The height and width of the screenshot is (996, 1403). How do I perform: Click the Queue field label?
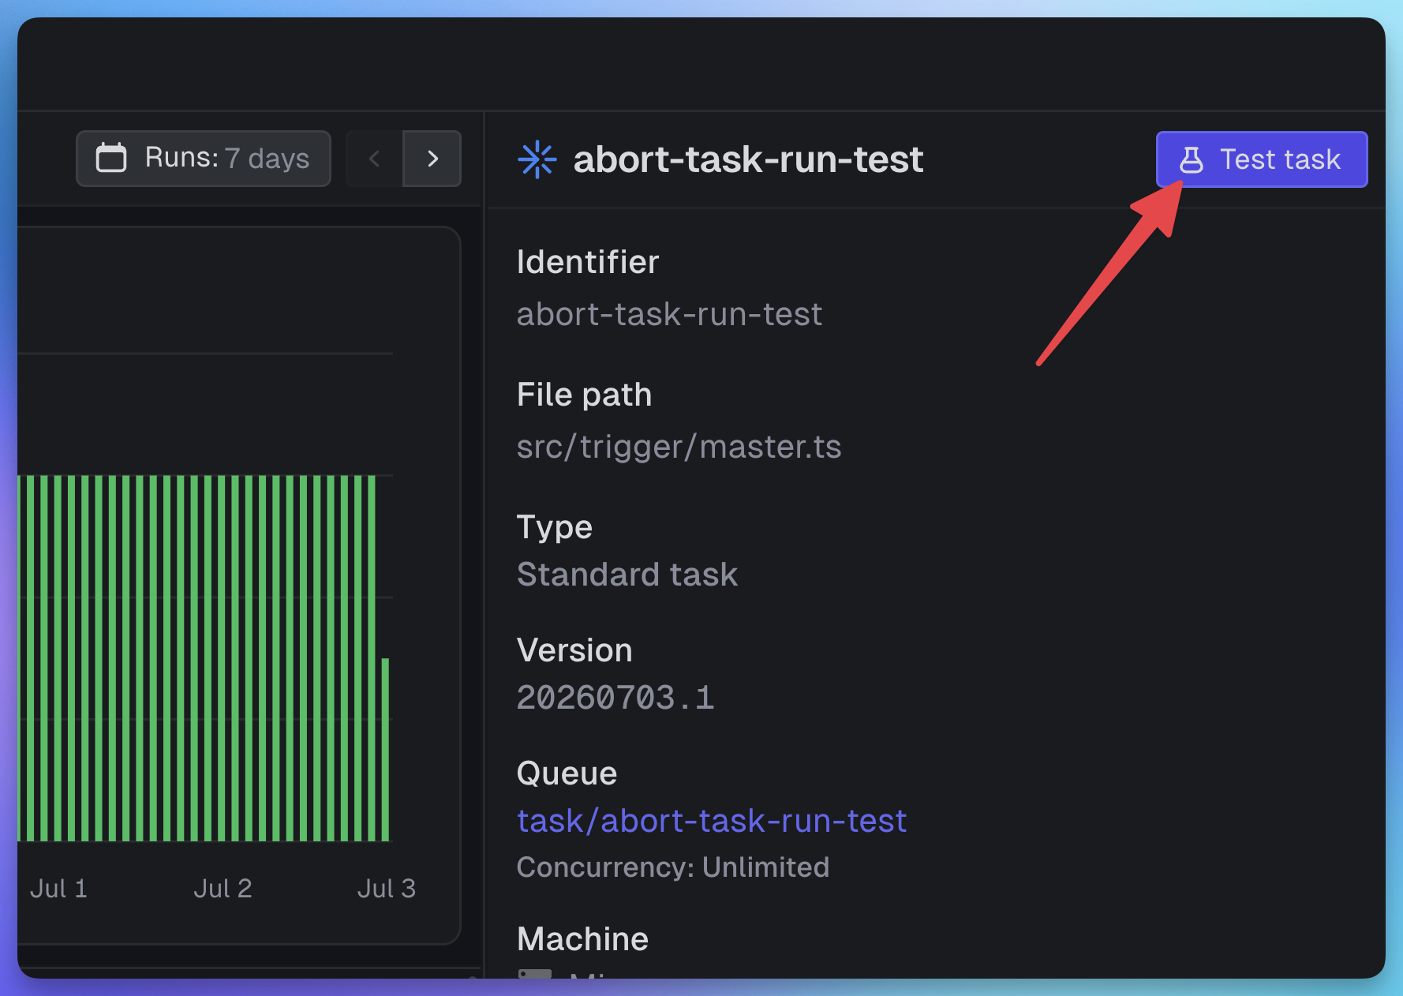click(567, 773)
